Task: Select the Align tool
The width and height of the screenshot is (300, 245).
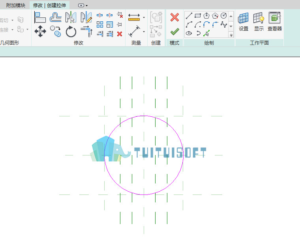Action: pos(40,17)
